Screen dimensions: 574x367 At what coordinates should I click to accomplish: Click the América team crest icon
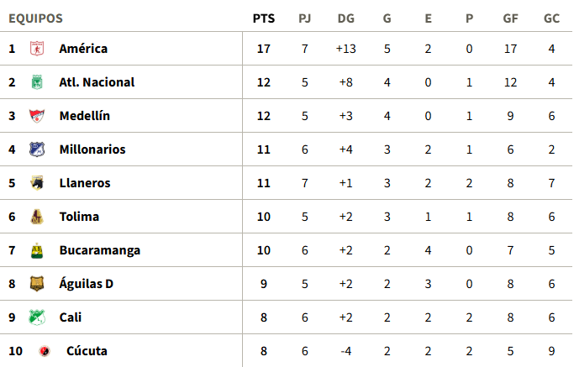tap(37, 49)
